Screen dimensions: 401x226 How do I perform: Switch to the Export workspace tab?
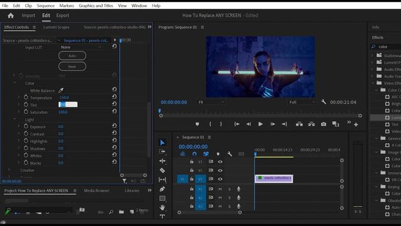(x=63, y=15)
